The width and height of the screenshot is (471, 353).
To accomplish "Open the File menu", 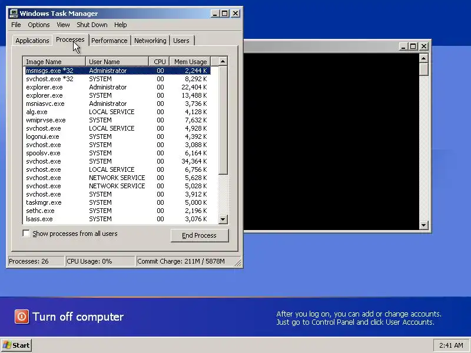I will click(16, 25).
